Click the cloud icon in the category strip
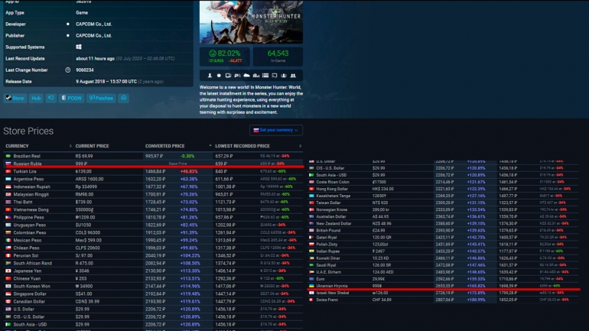589x331 pixels. pos(246,76)
